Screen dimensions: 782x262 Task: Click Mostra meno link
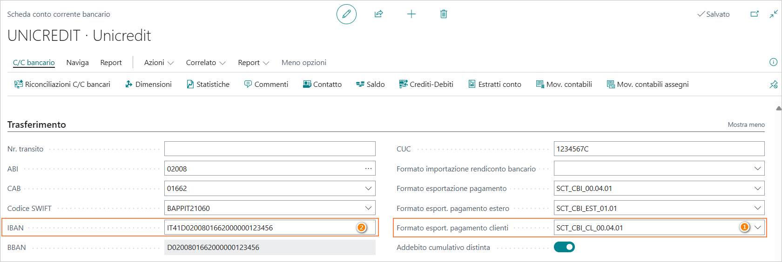point(746,124)
